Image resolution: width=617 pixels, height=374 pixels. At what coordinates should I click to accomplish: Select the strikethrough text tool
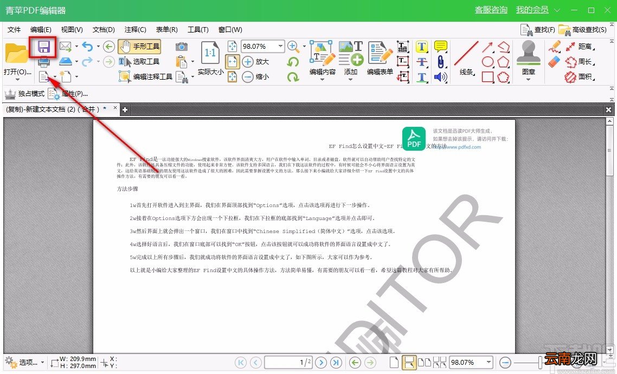[422, 62]
